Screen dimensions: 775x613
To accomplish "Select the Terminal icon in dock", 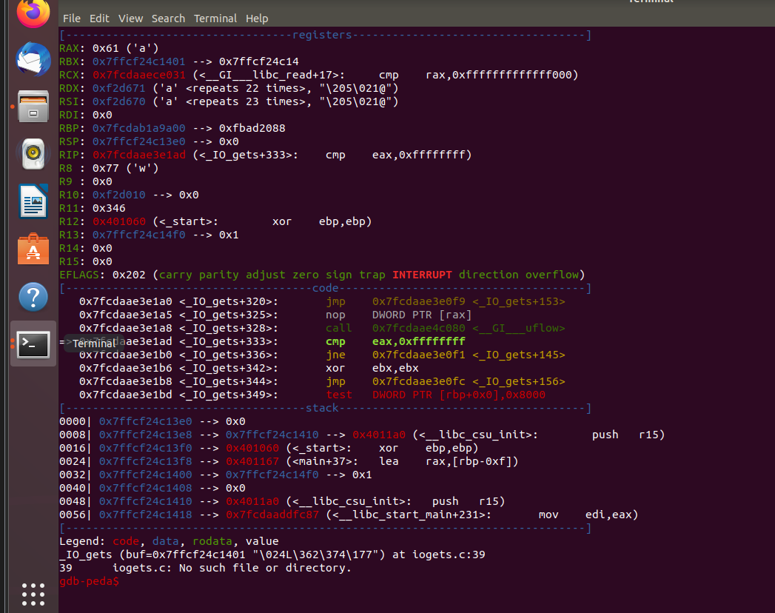I will [x=33, y=344].
